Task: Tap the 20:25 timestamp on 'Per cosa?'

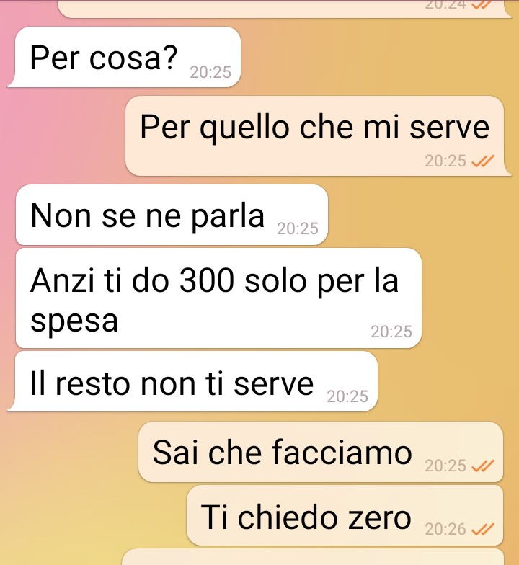Action: (x=210, y=72)
